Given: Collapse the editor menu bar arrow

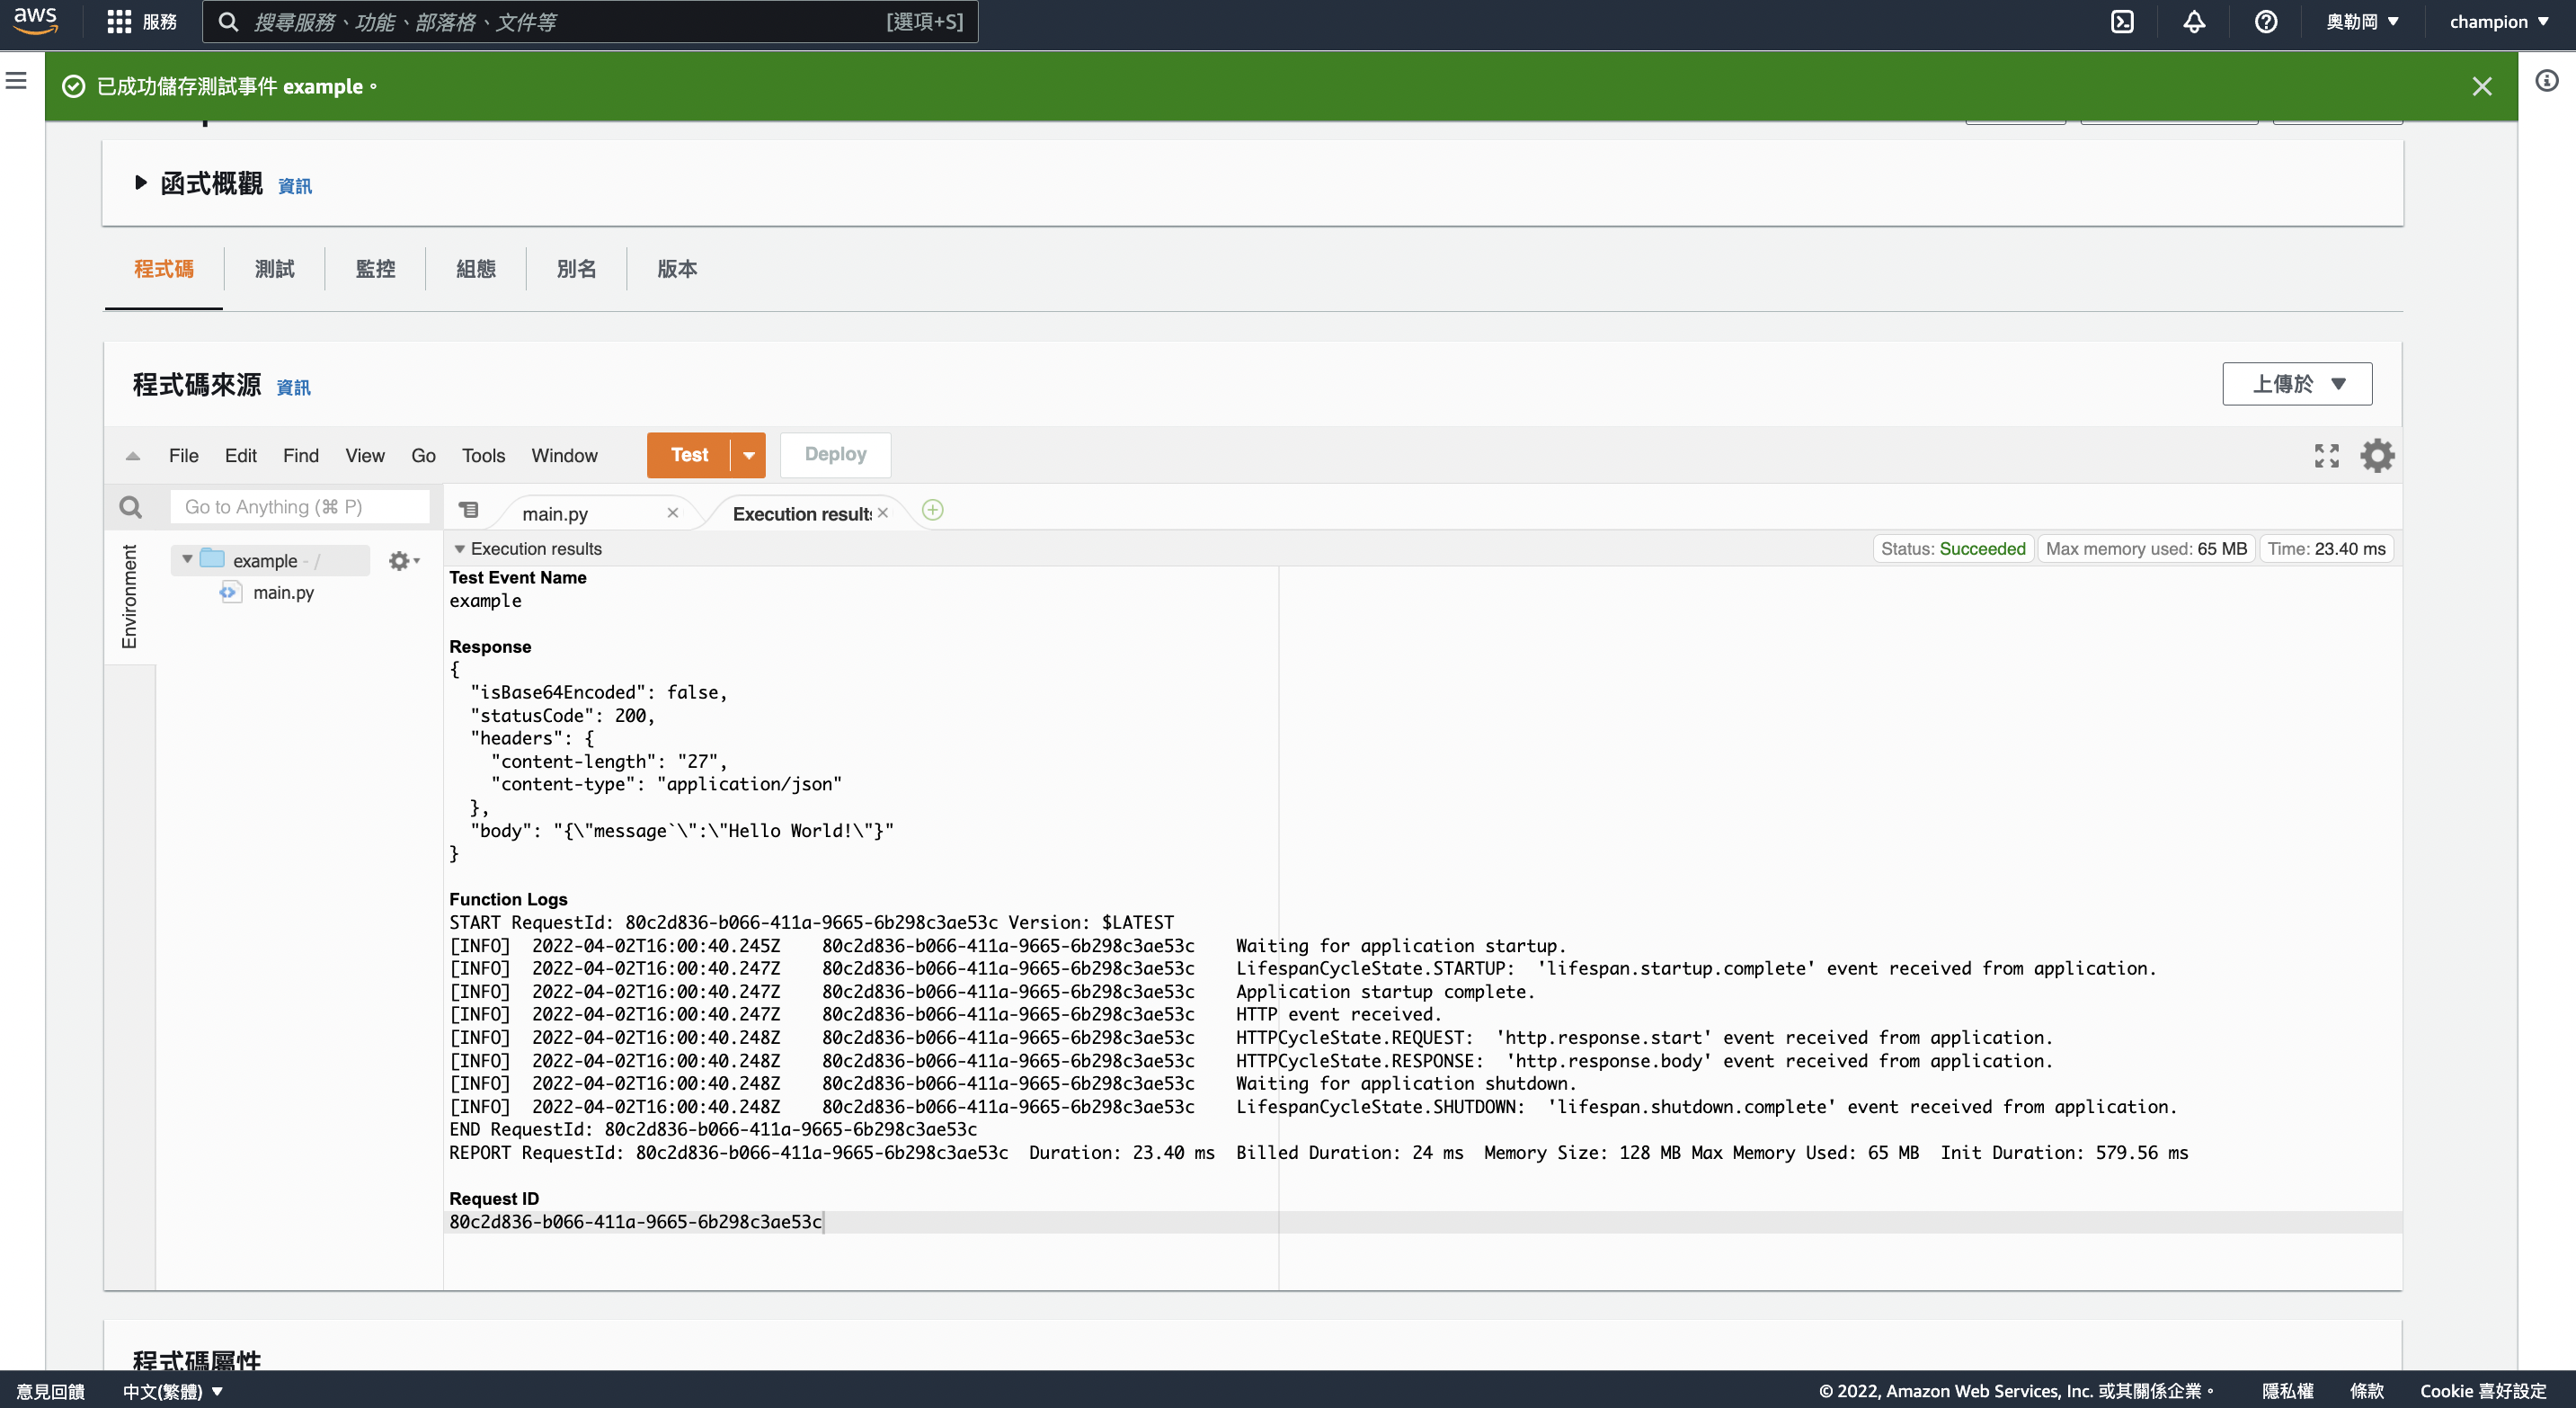Looking at the screenshot, I should pos(133,456).
